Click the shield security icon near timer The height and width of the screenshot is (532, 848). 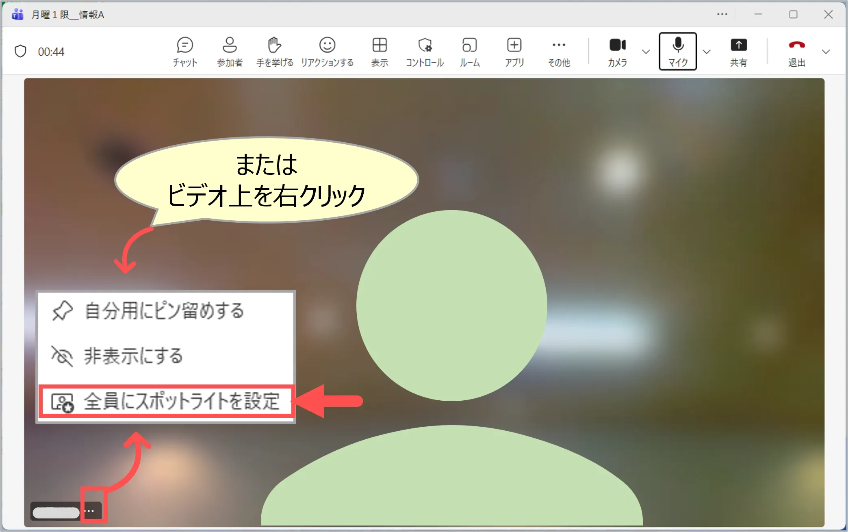[20, 52]
